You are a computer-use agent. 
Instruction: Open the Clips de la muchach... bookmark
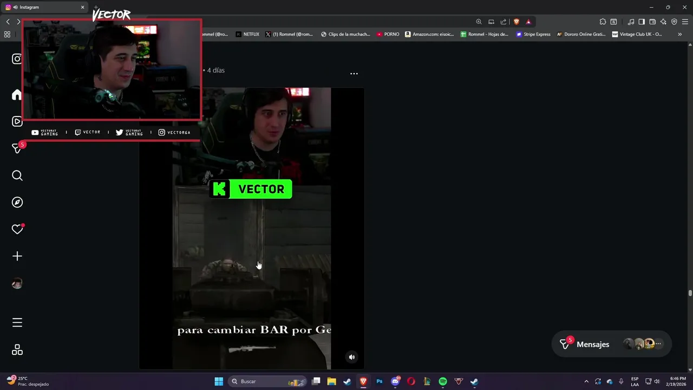[x=345, y=34]
